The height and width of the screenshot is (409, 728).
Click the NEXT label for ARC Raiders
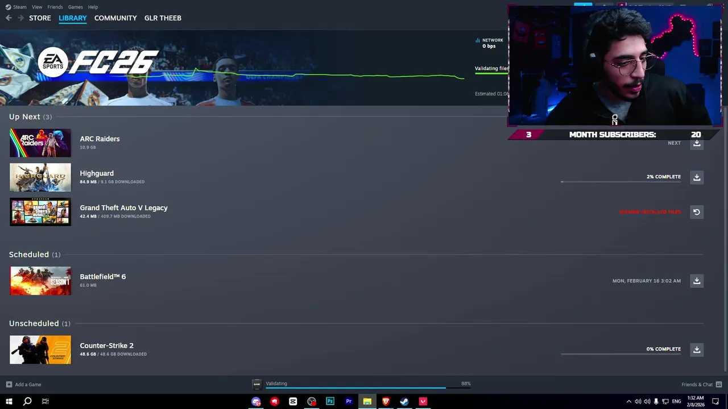pyautogui.click(x=674, y=143)
